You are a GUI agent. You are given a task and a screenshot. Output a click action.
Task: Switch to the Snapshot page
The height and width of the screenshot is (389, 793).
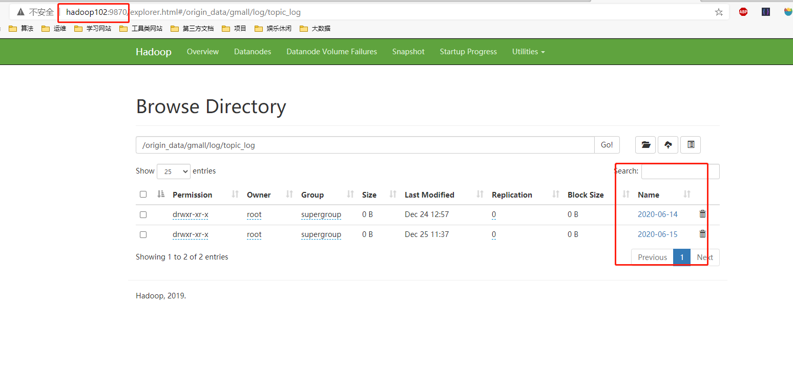[x=408, y=51]
